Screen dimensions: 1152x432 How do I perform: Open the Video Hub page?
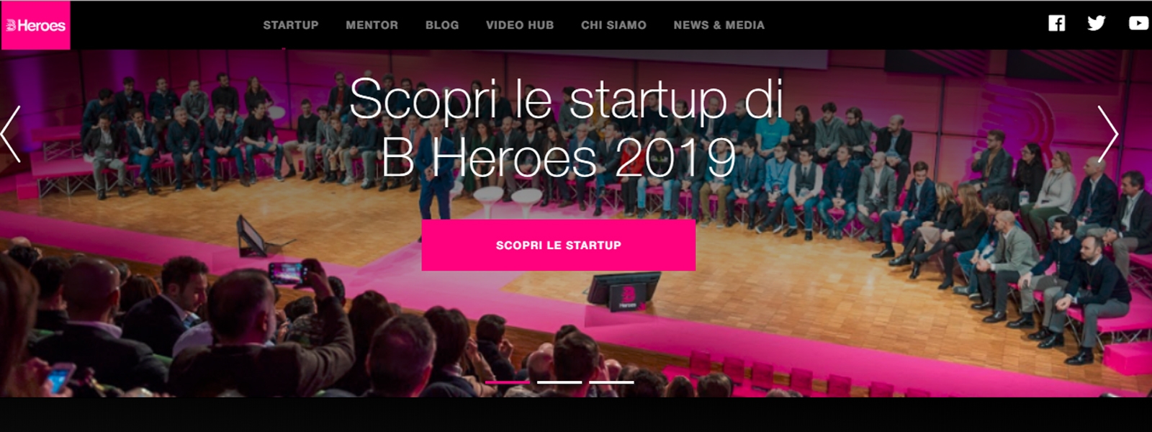(x=520, y=25)
